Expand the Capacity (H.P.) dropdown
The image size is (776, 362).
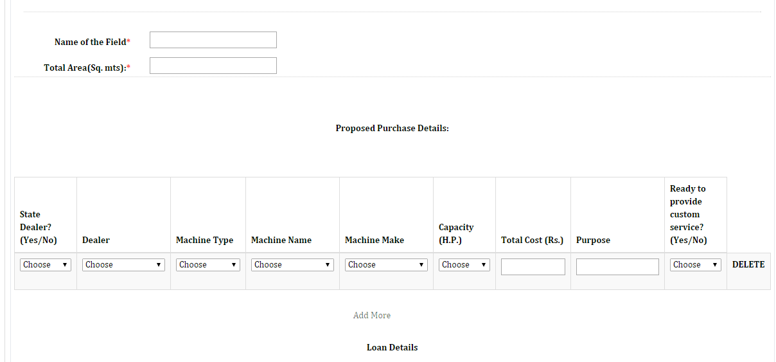coord(464,265)
